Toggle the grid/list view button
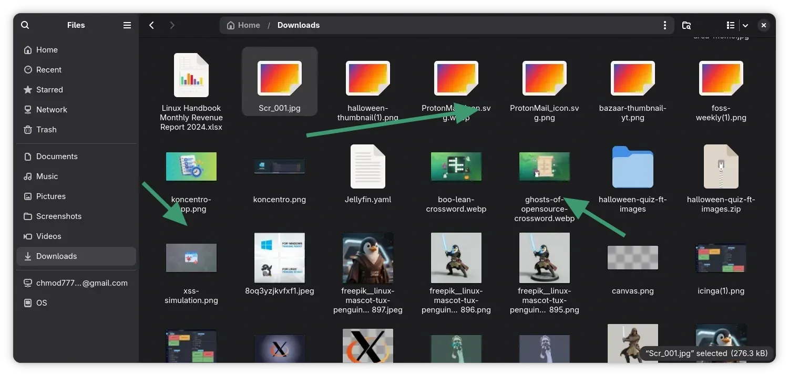 pyautogui.click(x=730, y=25)
